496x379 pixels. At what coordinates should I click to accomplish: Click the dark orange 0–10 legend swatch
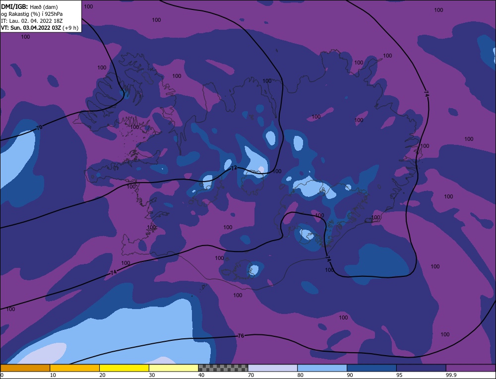25,368
